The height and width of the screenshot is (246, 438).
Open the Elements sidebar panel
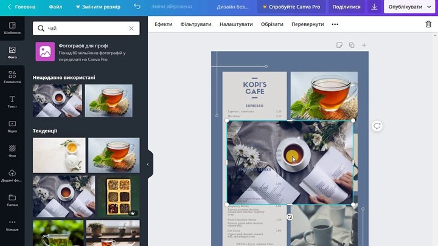pyautogui.click(x=12, y=77)
